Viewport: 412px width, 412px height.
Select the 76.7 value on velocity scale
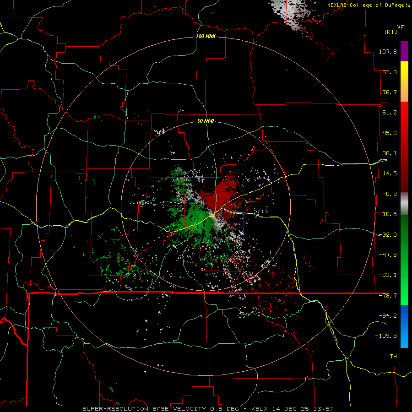(390, 92)
